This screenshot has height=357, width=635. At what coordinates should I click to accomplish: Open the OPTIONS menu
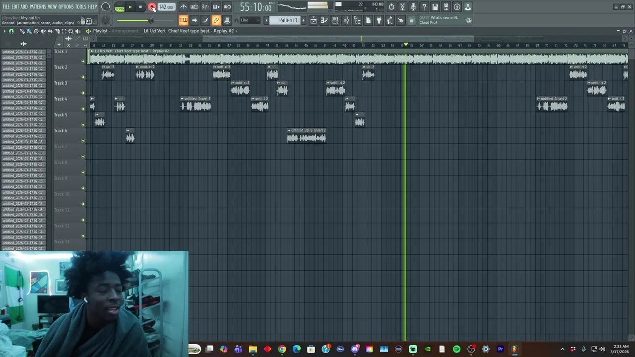(66, 6)
